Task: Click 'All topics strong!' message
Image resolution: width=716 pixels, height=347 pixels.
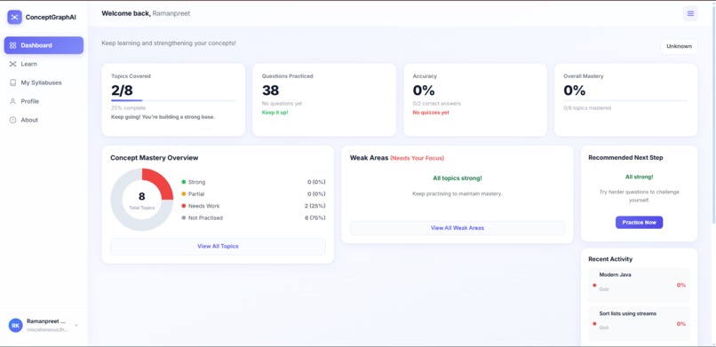Action: tap(457, 178)
